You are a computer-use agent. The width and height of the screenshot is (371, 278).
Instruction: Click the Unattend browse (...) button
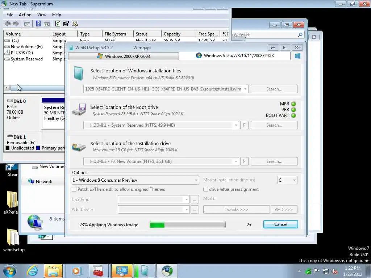click(195, 199)
